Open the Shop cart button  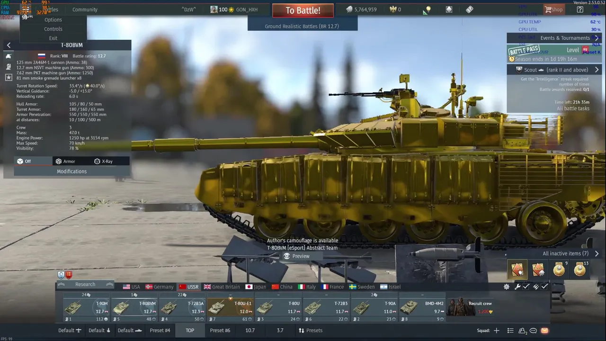[x=554, y=9]
